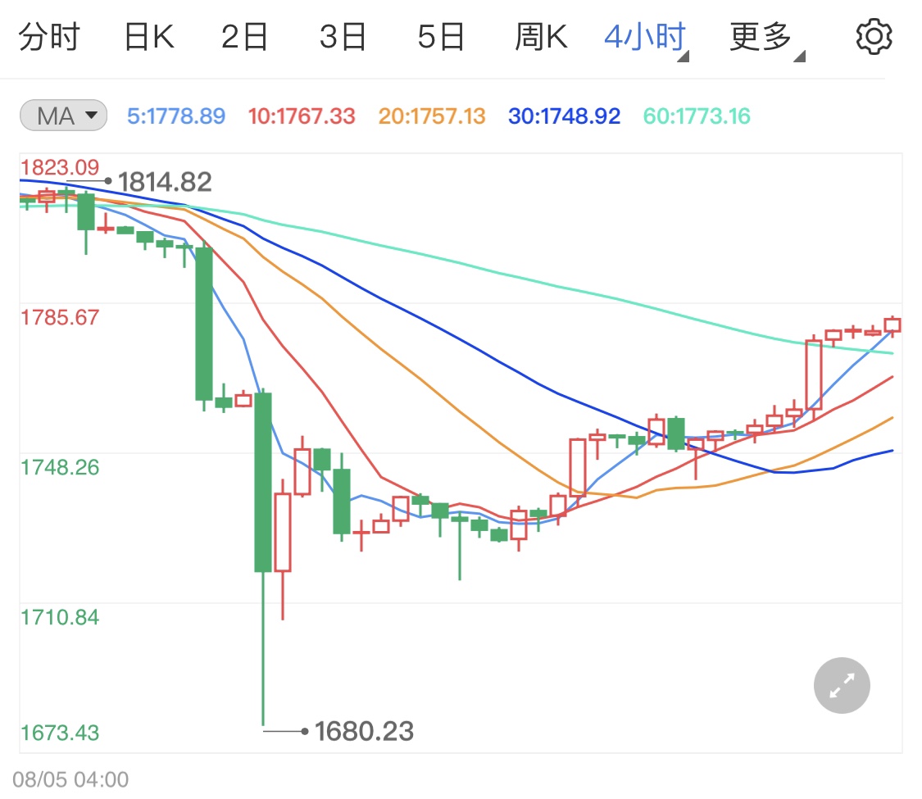Select the MA5 indicator value 1778.89
922x799 pixels.
point(176,116)
